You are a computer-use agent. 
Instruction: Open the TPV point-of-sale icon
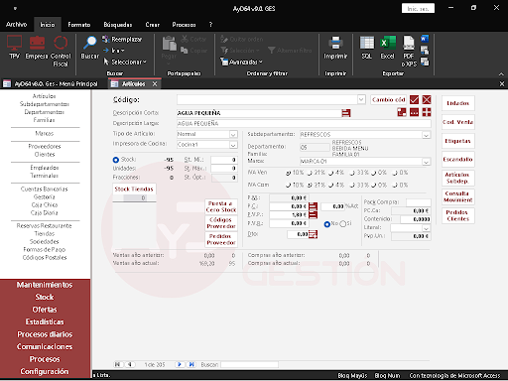click(x=14, y=48)
